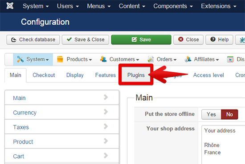The image size is (245, 164).
Task: Open the Help button
Action: pyautogui.click(x=219, y=39)
